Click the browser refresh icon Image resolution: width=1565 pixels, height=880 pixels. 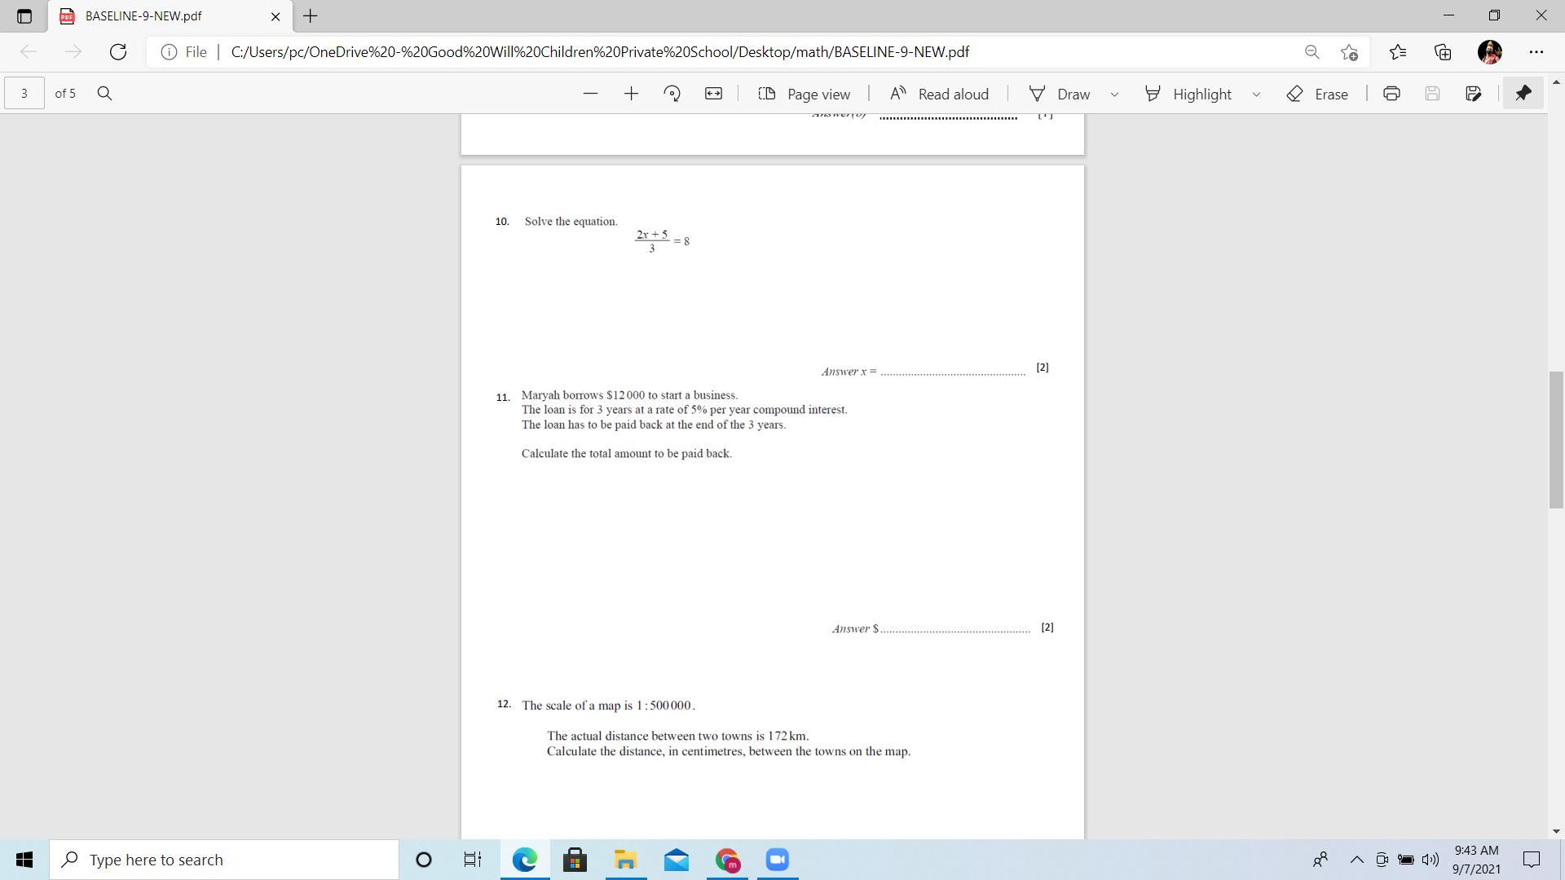(118, 52)
